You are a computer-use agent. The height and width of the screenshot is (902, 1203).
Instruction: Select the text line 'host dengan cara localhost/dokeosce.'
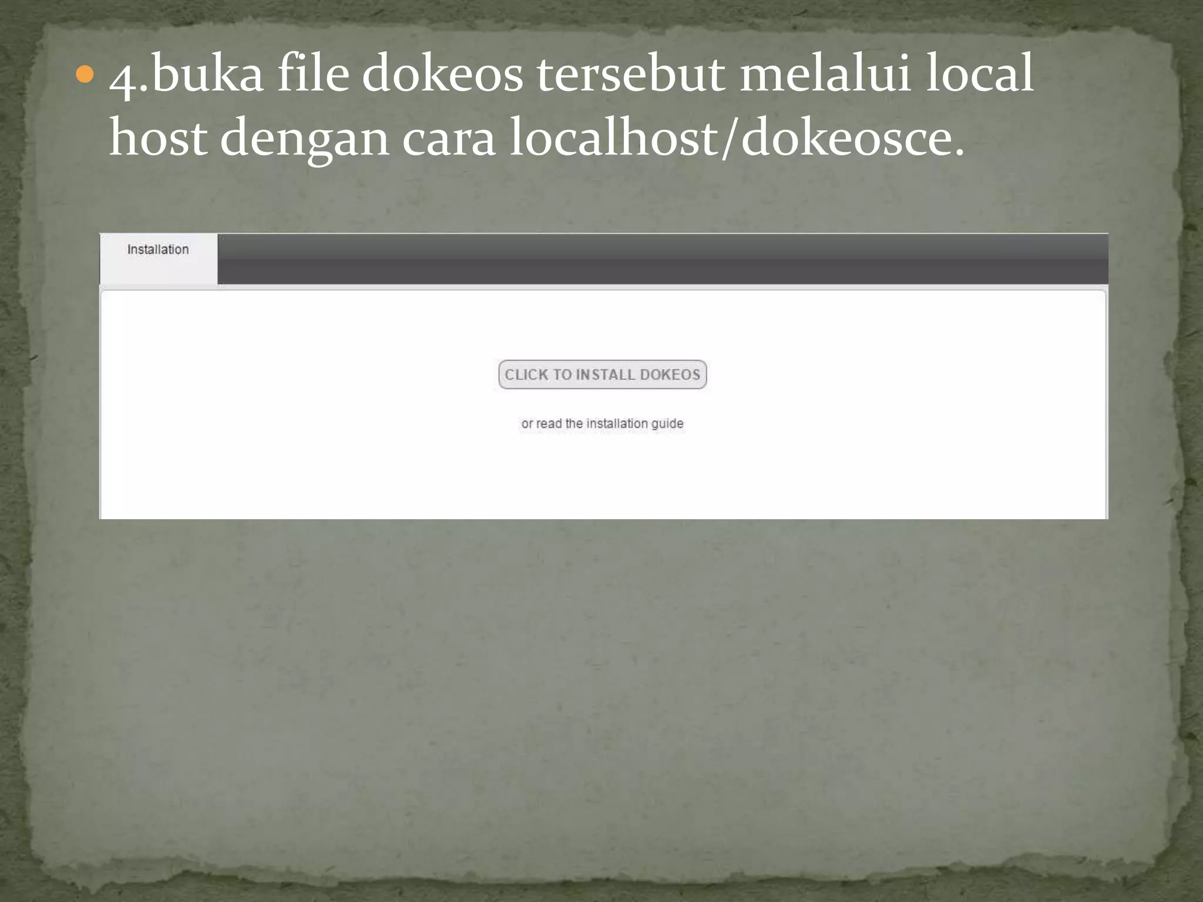537,140
